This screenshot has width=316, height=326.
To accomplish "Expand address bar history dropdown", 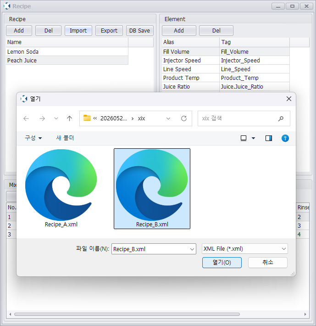I will click(x=168, y=118).
